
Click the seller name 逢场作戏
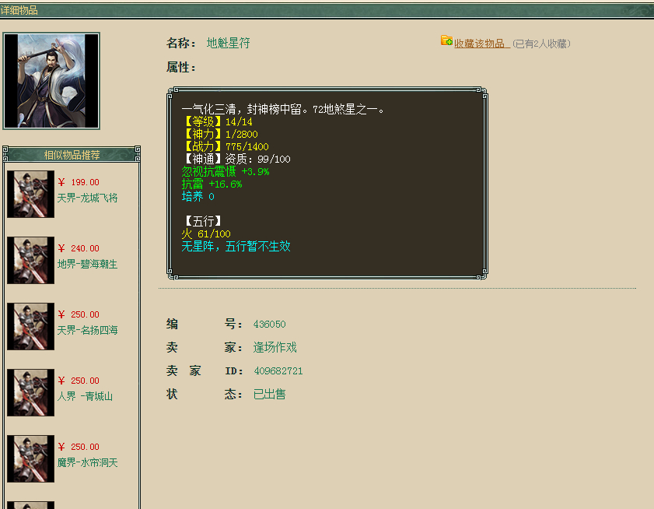[275, 347]
